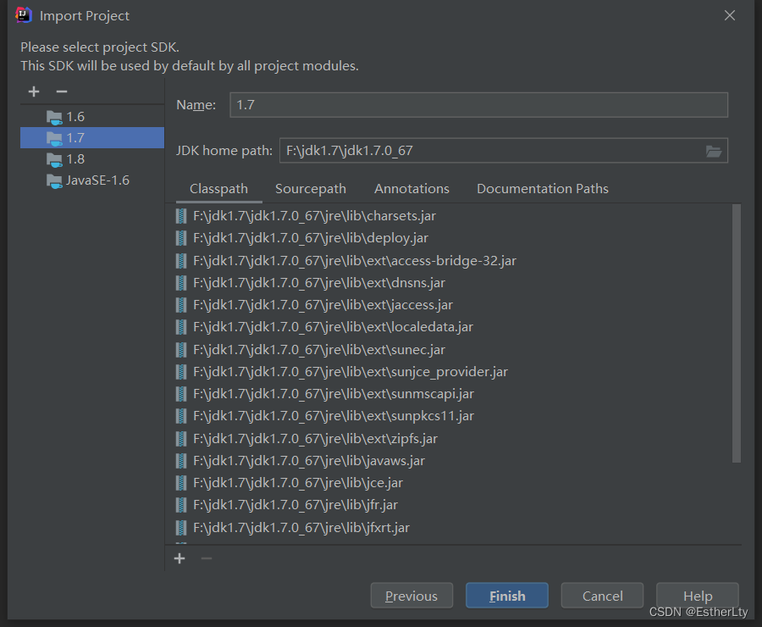The image size is (762, 627).
Task: Click the jar icon beside jce.jar
Action: pos(181,483)
